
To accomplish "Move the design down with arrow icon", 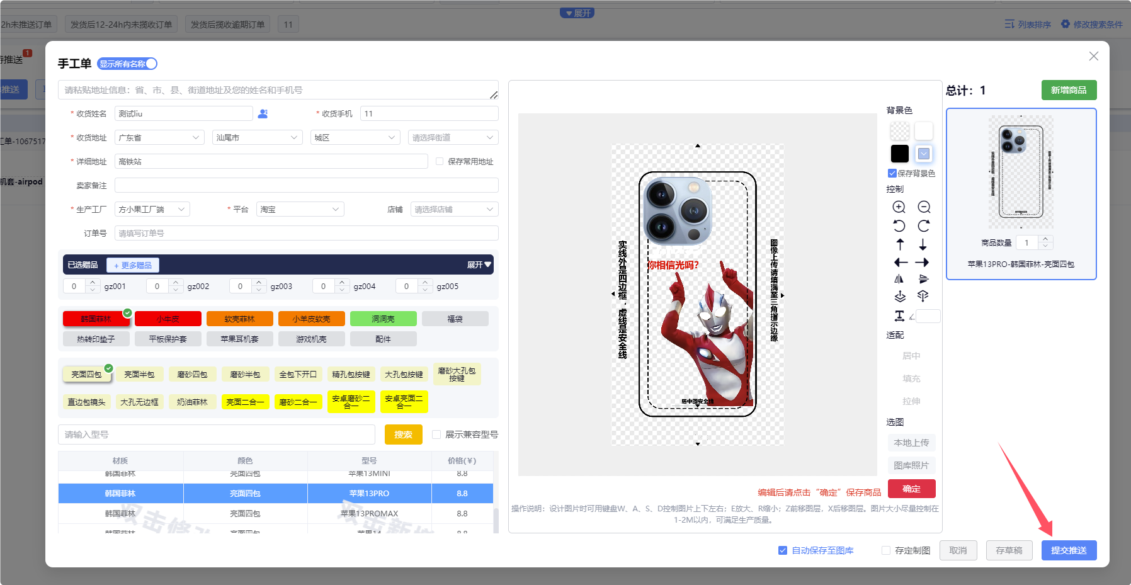I will pyautogui.click(x=923, y=244).
